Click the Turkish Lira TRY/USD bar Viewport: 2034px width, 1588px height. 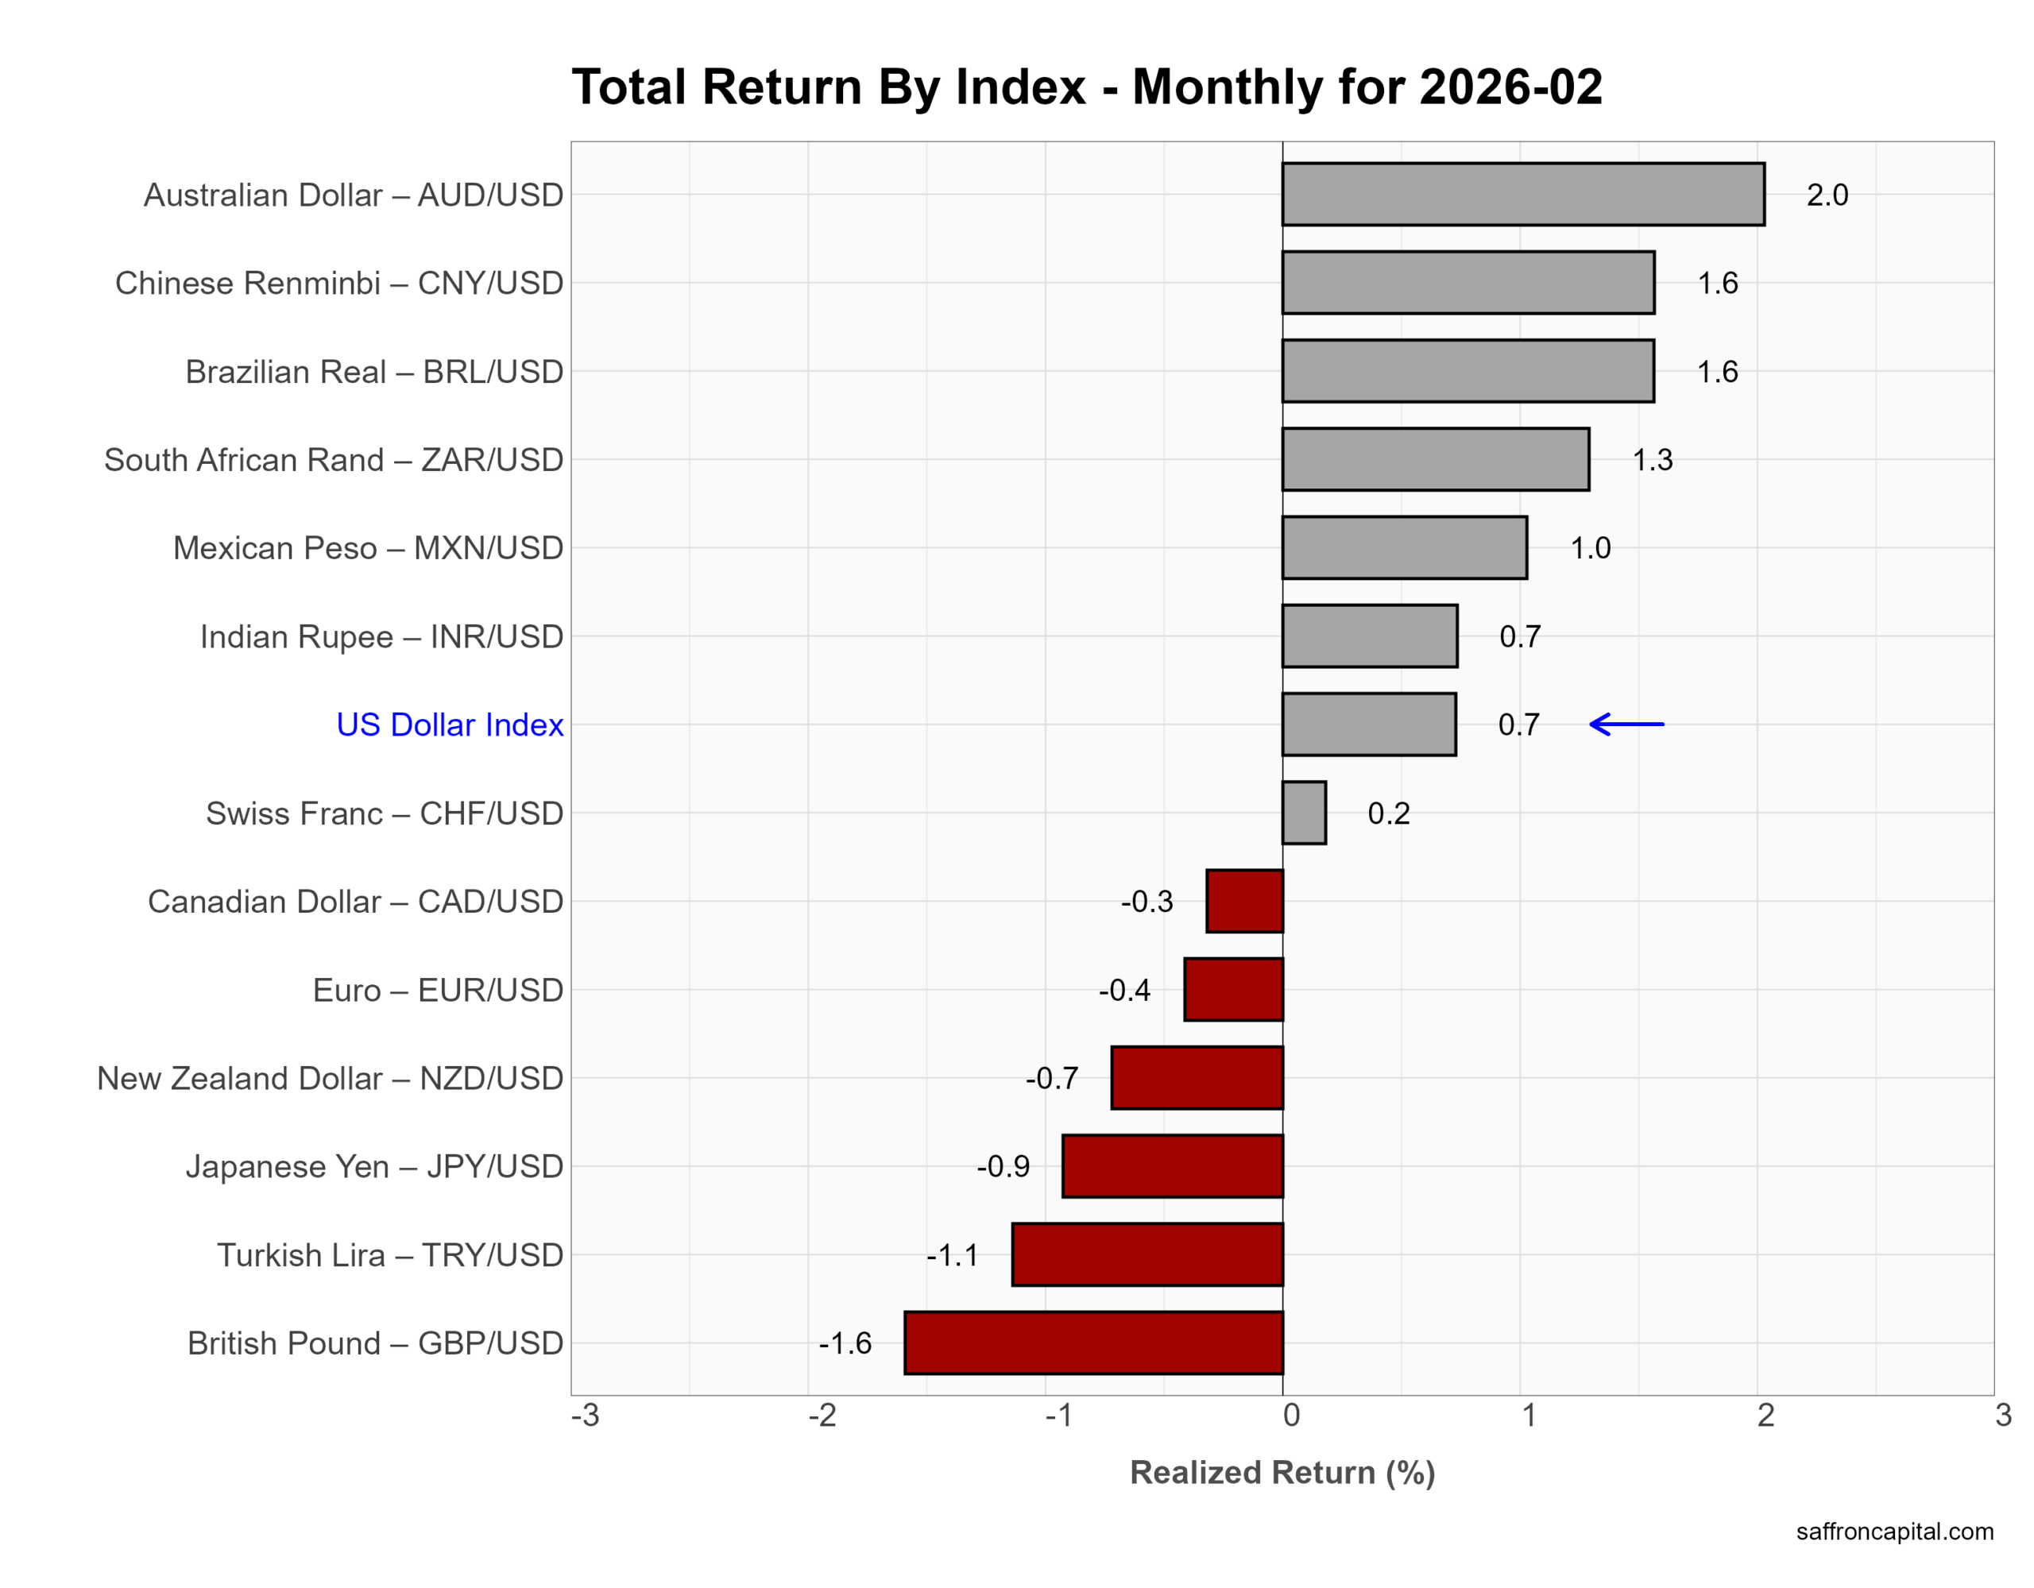point(1147,1254)
